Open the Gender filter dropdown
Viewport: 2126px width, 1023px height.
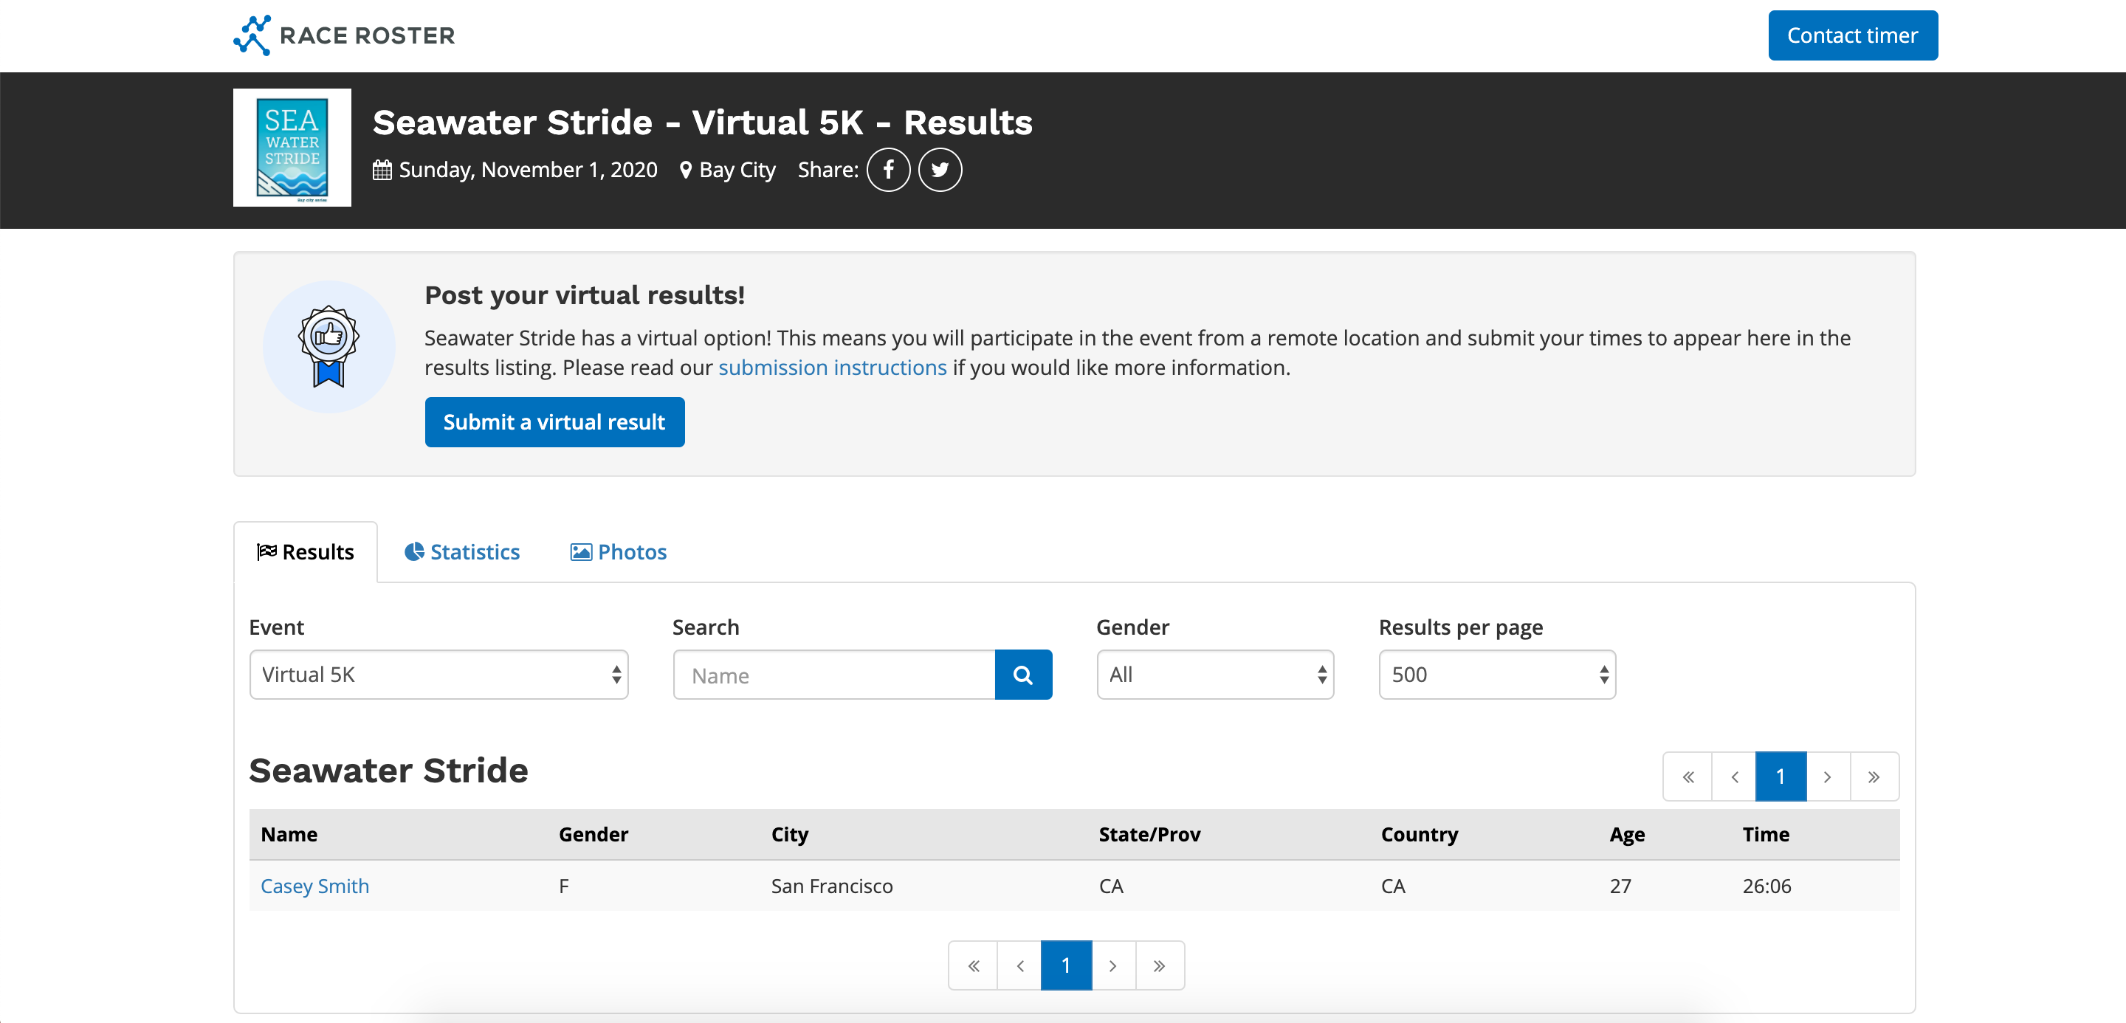tap(1214, 675)
